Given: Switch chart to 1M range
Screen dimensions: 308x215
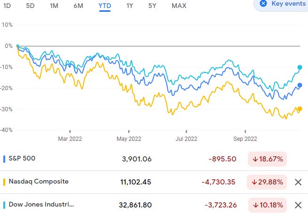Looking at the screenshot, I should [54, 6].
